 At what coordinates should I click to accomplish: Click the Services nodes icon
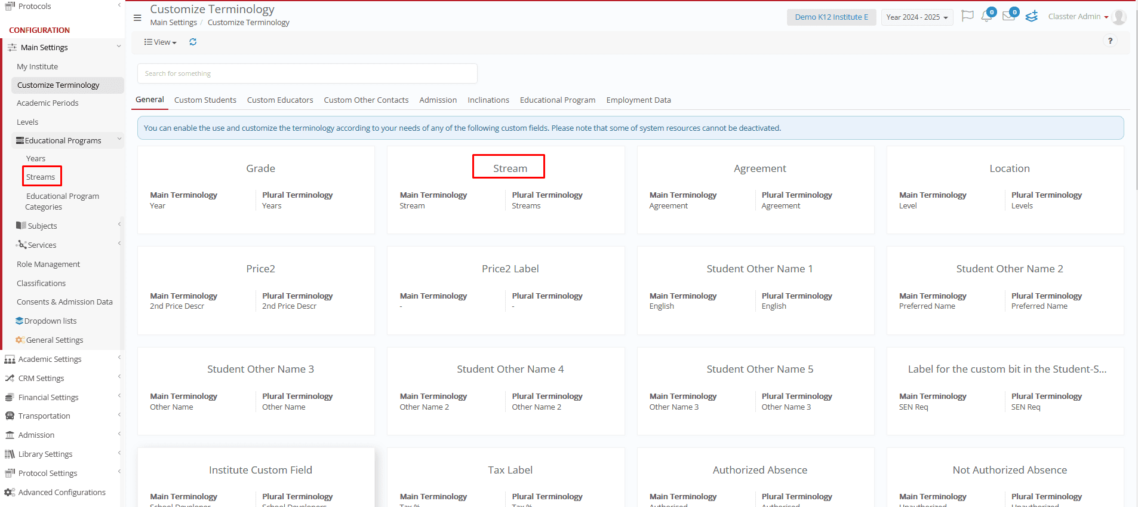pos(21,244)
